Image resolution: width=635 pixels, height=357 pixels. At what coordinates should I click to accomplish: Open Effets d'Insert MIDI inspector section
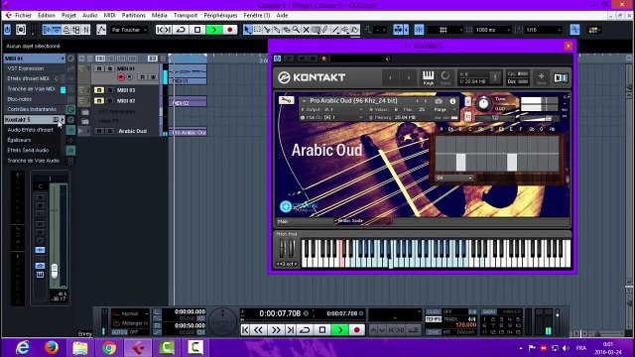[29, 79]
